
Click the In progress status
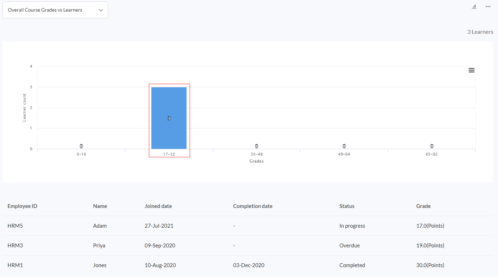pos(352,226)
